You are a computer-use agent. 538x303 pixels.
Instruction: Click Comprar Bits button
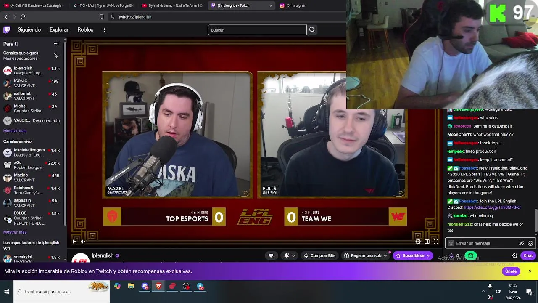(x=319, y=255)
